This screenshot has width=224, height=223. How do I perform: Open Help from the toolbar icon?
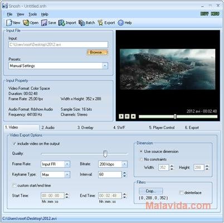click(120, 23)
